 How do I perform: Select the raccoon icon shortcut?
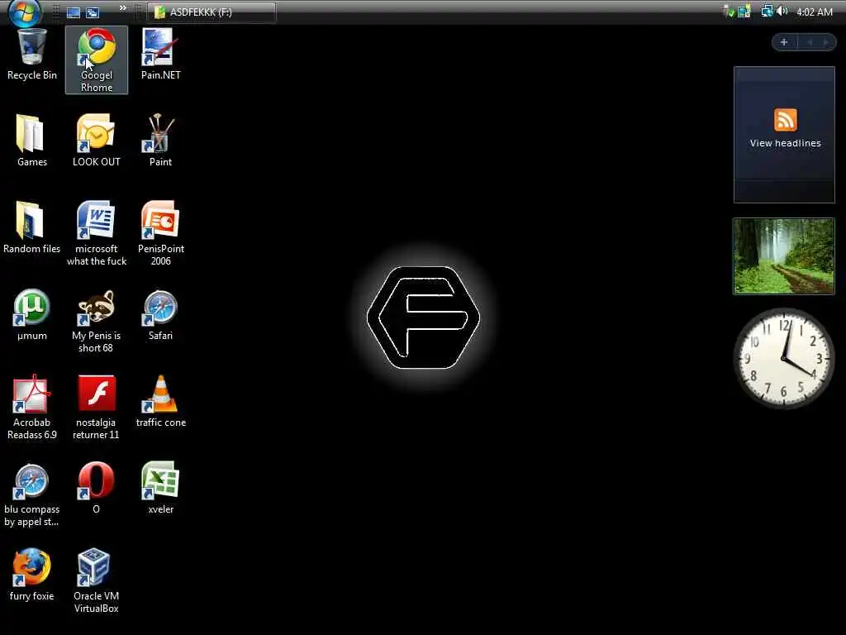(97, 322)
